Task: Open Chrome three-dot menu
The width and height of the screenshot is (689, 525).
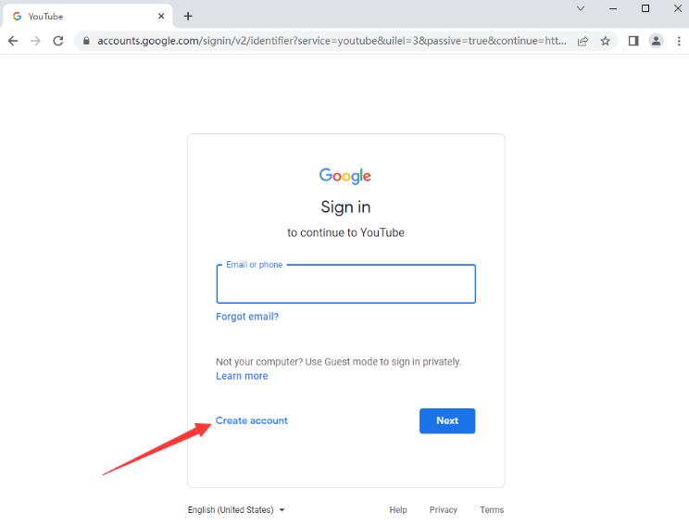Action: (x=678, y=41)
